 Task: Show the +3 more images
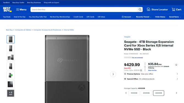(x=10, y=93)
